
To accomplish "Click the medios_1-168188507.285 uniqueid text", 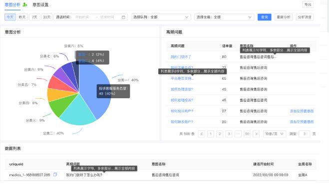I will click(x=29, y=175).
